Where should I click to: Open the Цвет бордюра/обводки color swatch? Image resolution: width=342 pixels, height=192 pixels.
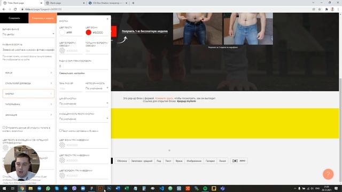pyautogui.click(x=62, y=51)
